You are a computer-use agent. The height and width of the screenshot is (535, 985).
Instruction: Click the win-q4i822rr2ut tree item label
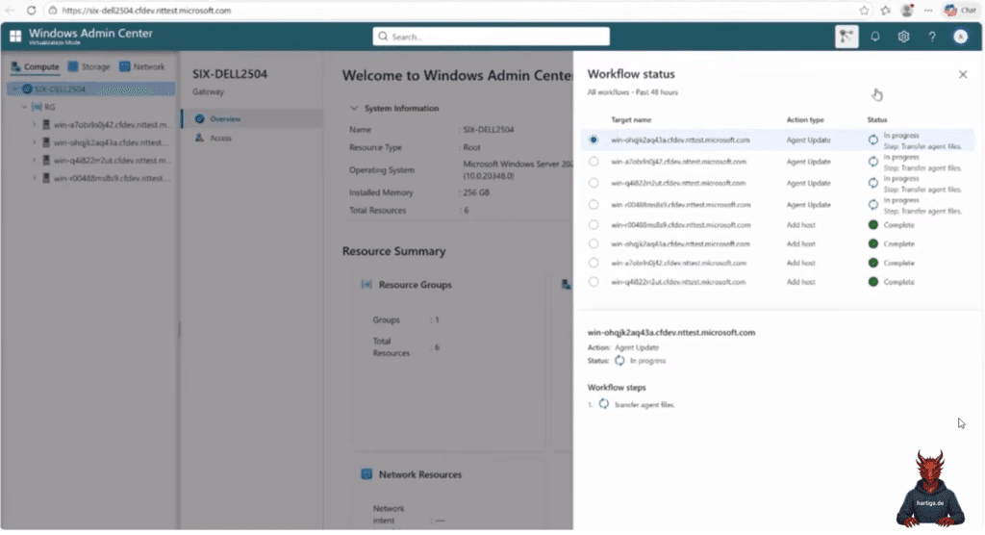tap(112, 161)
